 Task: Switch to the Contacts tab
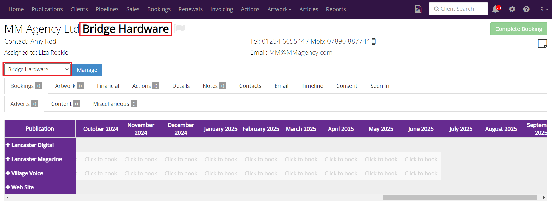coord(250,86)
